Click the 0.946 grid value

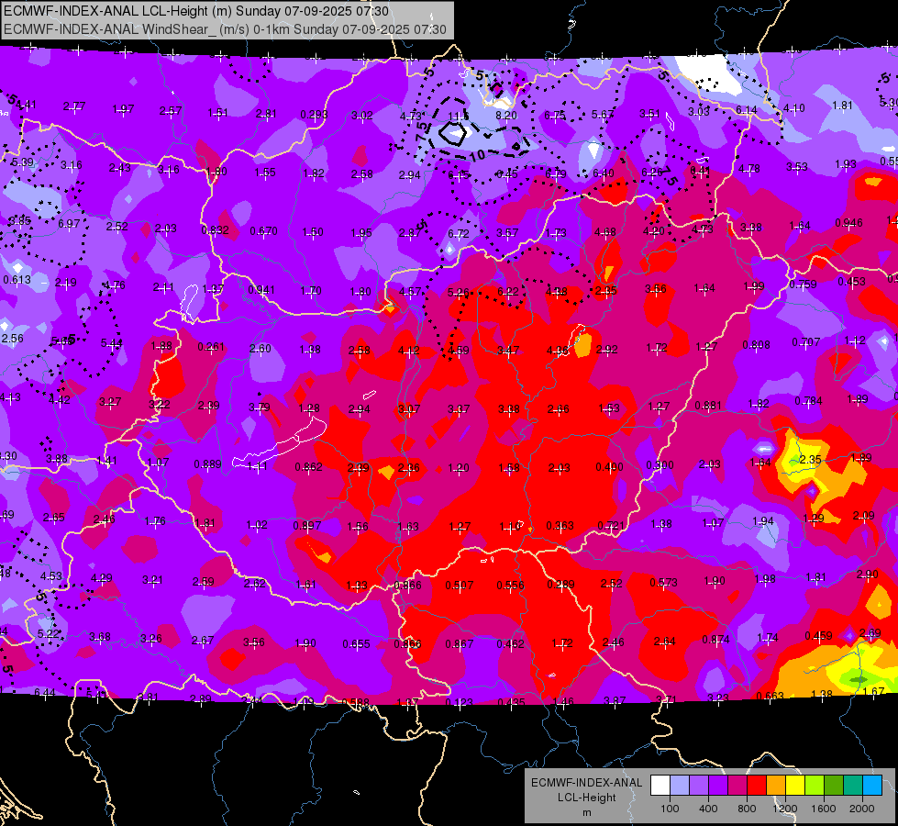click(x=848, y=223)
